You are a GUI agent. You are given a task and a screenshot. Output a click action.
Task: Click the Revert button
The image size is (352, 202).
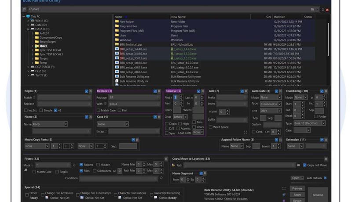click(x=297, y=200)
